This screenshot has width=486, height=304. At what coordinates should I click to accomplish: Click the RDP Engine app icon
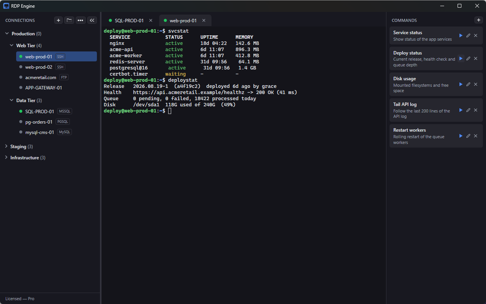(x=6, y=6)
